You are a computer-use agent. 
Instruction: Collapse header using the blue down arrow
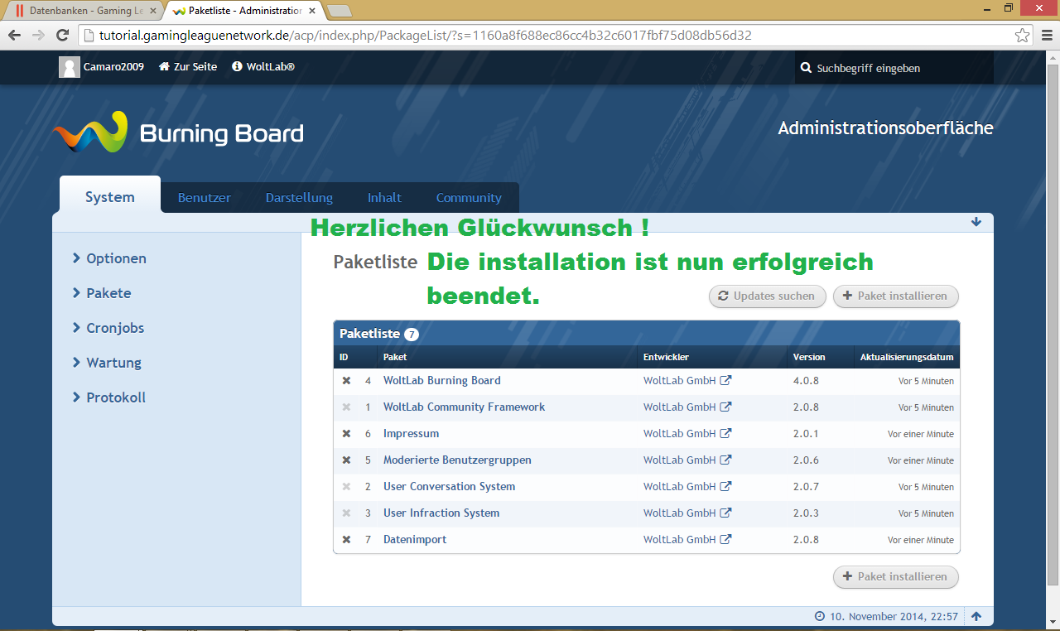click(976, 222)
